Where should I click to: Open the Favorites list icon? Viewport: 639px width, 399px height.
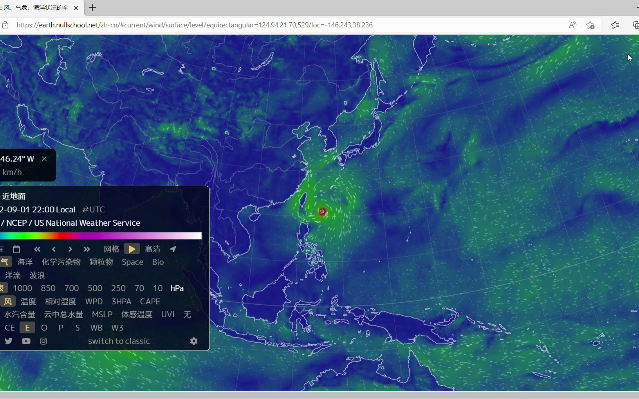pos(615,25)
